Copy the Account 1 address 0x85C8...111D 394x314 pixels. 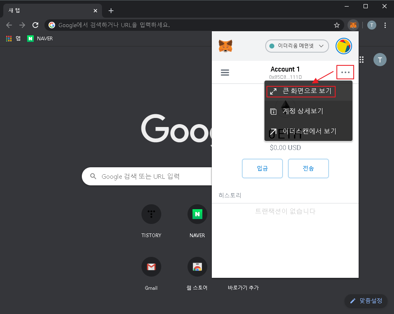(285, 77)
